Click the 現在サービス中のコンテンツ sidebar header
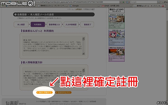This screenshot has height=105, width=168. 116,10
